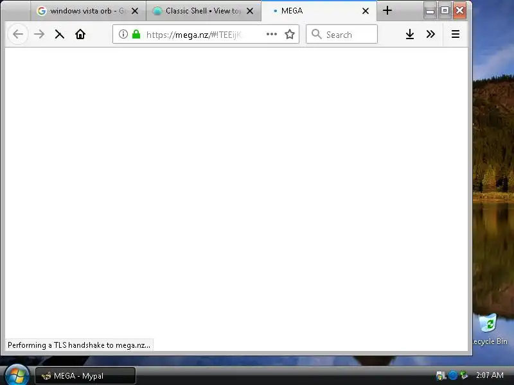Open the browser home page
This screenshot has height=385, width=514.
pos(80,34)
